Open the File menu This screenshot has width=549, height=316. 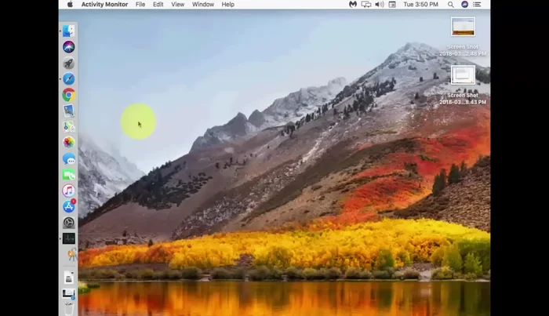[x=140, y=5]
